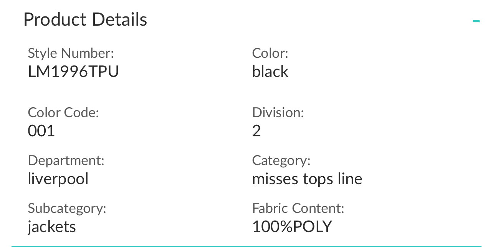Select the jackets subcategory value
The image size is (493, 247).
52,227
